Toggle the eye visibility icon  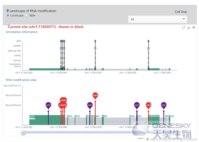[x=194, y=28]
